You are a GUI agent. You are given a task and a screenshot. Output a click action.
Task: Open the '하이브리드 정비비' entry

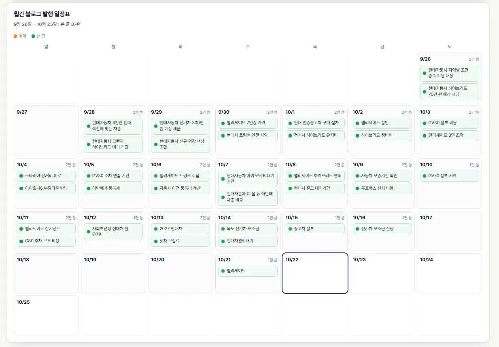(x=382, y=135)
